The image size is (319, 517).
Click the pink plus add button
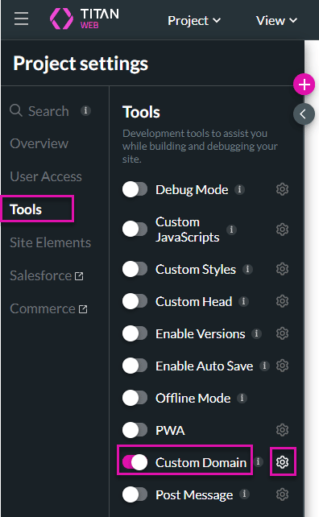304,85
